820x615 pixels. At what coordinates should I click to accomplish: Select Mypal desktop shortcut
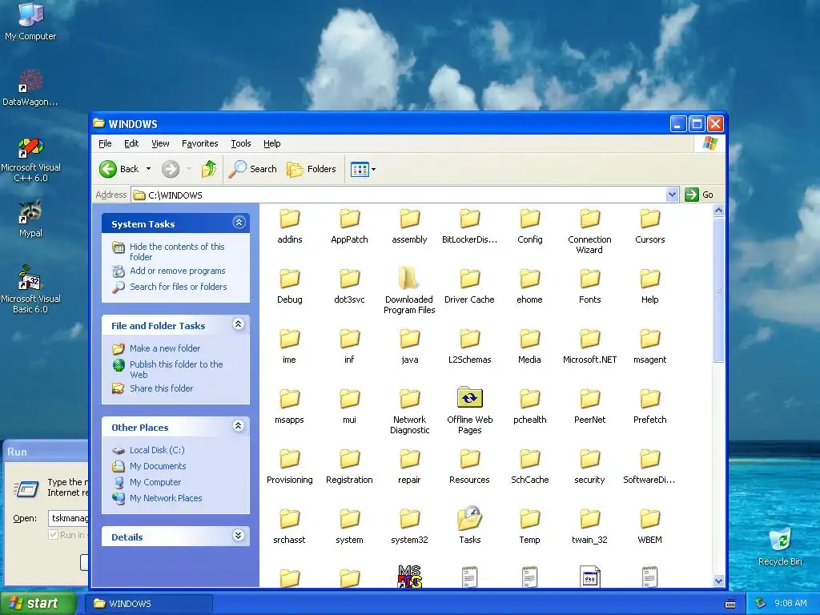[x=30, y=219]
